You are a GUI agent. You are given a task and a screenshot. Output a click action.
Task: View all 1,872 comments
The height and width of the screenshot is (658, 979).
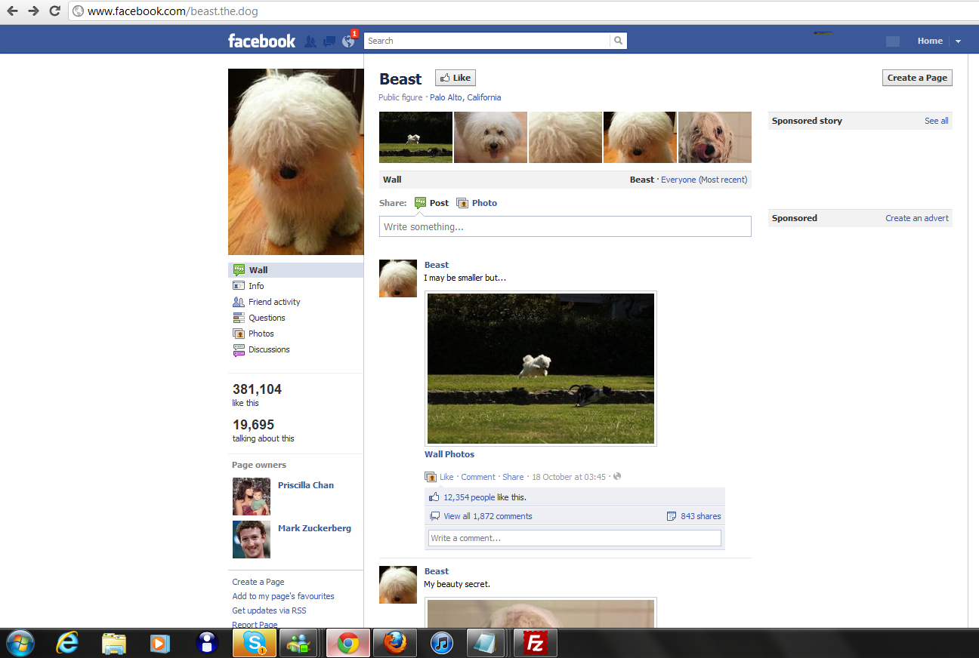[488, 516]
